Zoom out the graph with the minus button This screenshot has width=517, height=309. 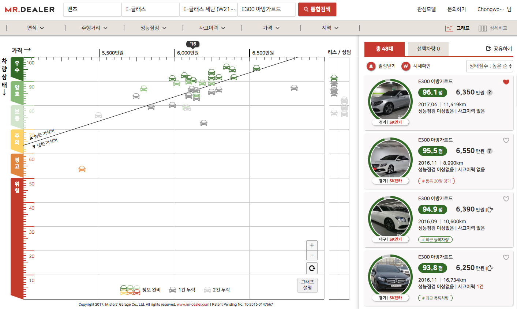[x=312, y=255]
